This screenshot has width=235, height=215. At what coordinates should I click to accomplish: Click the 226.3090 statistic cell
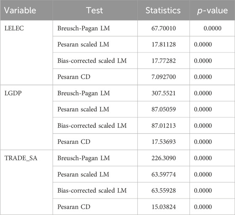[x=163, y=158]
